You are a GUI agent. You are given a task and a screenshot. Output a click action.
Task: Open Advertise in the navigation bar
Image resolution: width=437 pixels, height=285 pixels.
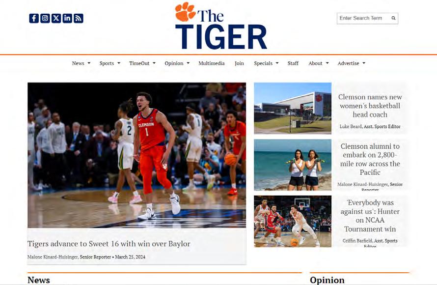click(x=349, y=63)
